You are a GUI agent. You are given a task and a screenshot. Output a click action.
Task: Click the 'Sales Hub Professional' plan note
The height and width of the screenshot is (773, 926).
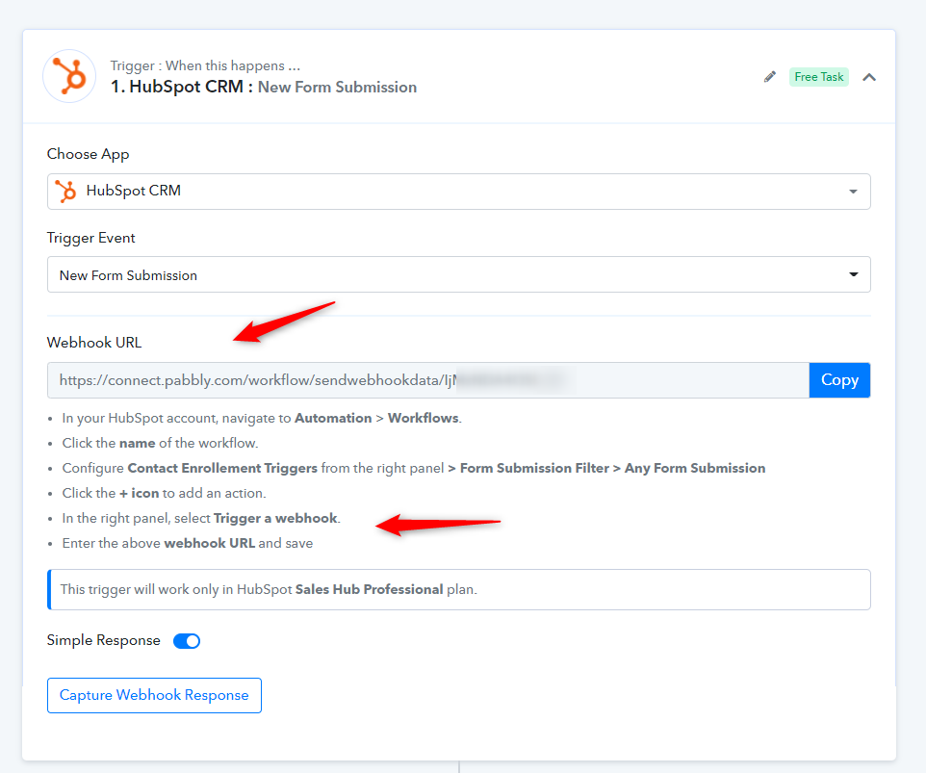point(459,589)
